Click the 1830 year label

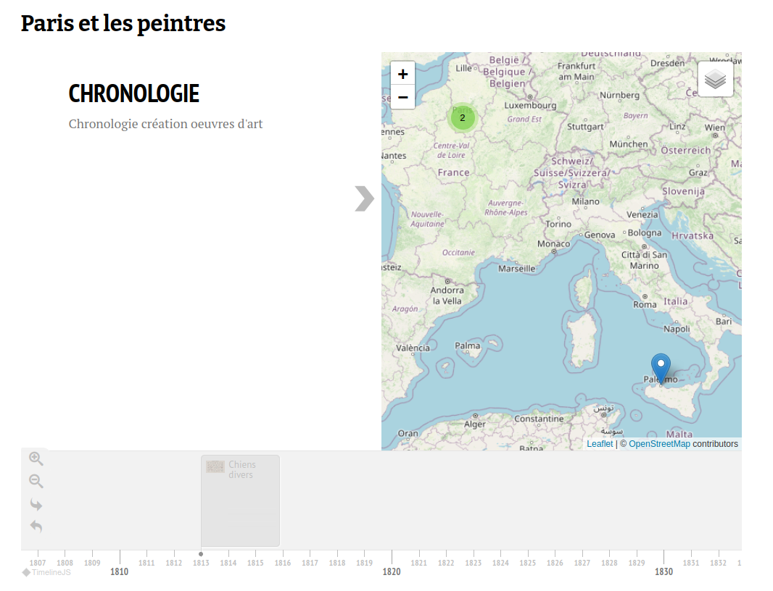pos(664,571)
